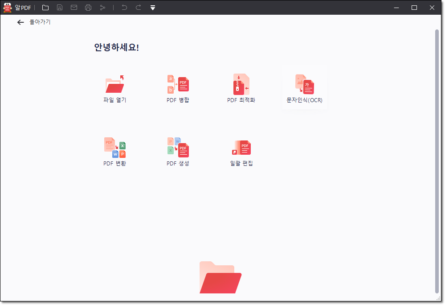
Task: Close the 알PDF window
Action: [432, 8]
